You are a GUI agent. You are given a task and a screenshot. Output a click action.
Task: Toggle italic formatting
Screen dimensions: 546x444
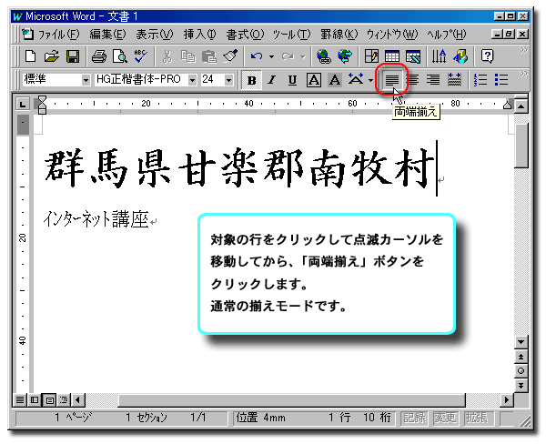272,80
